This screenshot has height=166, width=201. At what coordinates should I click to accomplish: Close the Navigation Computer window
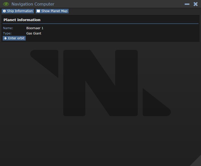(x=196, y=4)
